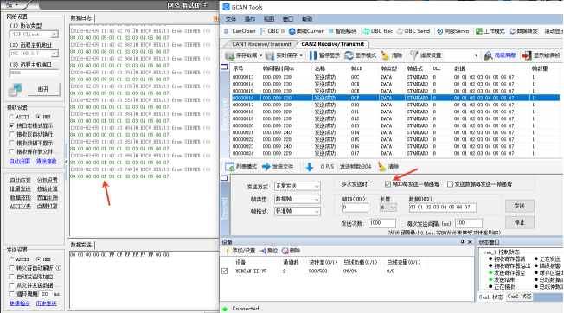Open the data forwarding toolbar item
The height and width of the screenshot is (313, 564).
[523, 31]
